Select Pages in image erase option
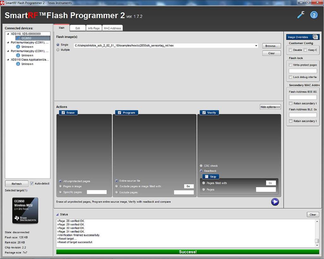Image resolution: width=324 pixels, height=259 pixels. tap(60, 186)
